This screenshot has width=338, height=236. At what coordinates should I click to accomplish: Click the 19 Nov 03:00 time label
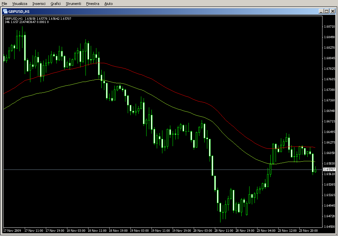point(139,231)
